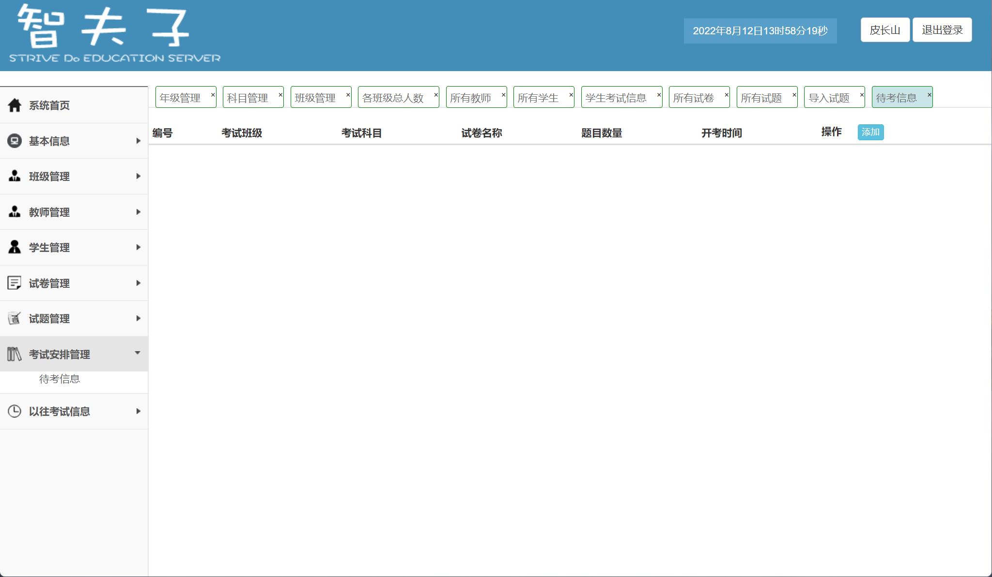Select 待考信息 submenu item in sidebar
This screenshot has width=992, height=577.
tap(60, 379)
